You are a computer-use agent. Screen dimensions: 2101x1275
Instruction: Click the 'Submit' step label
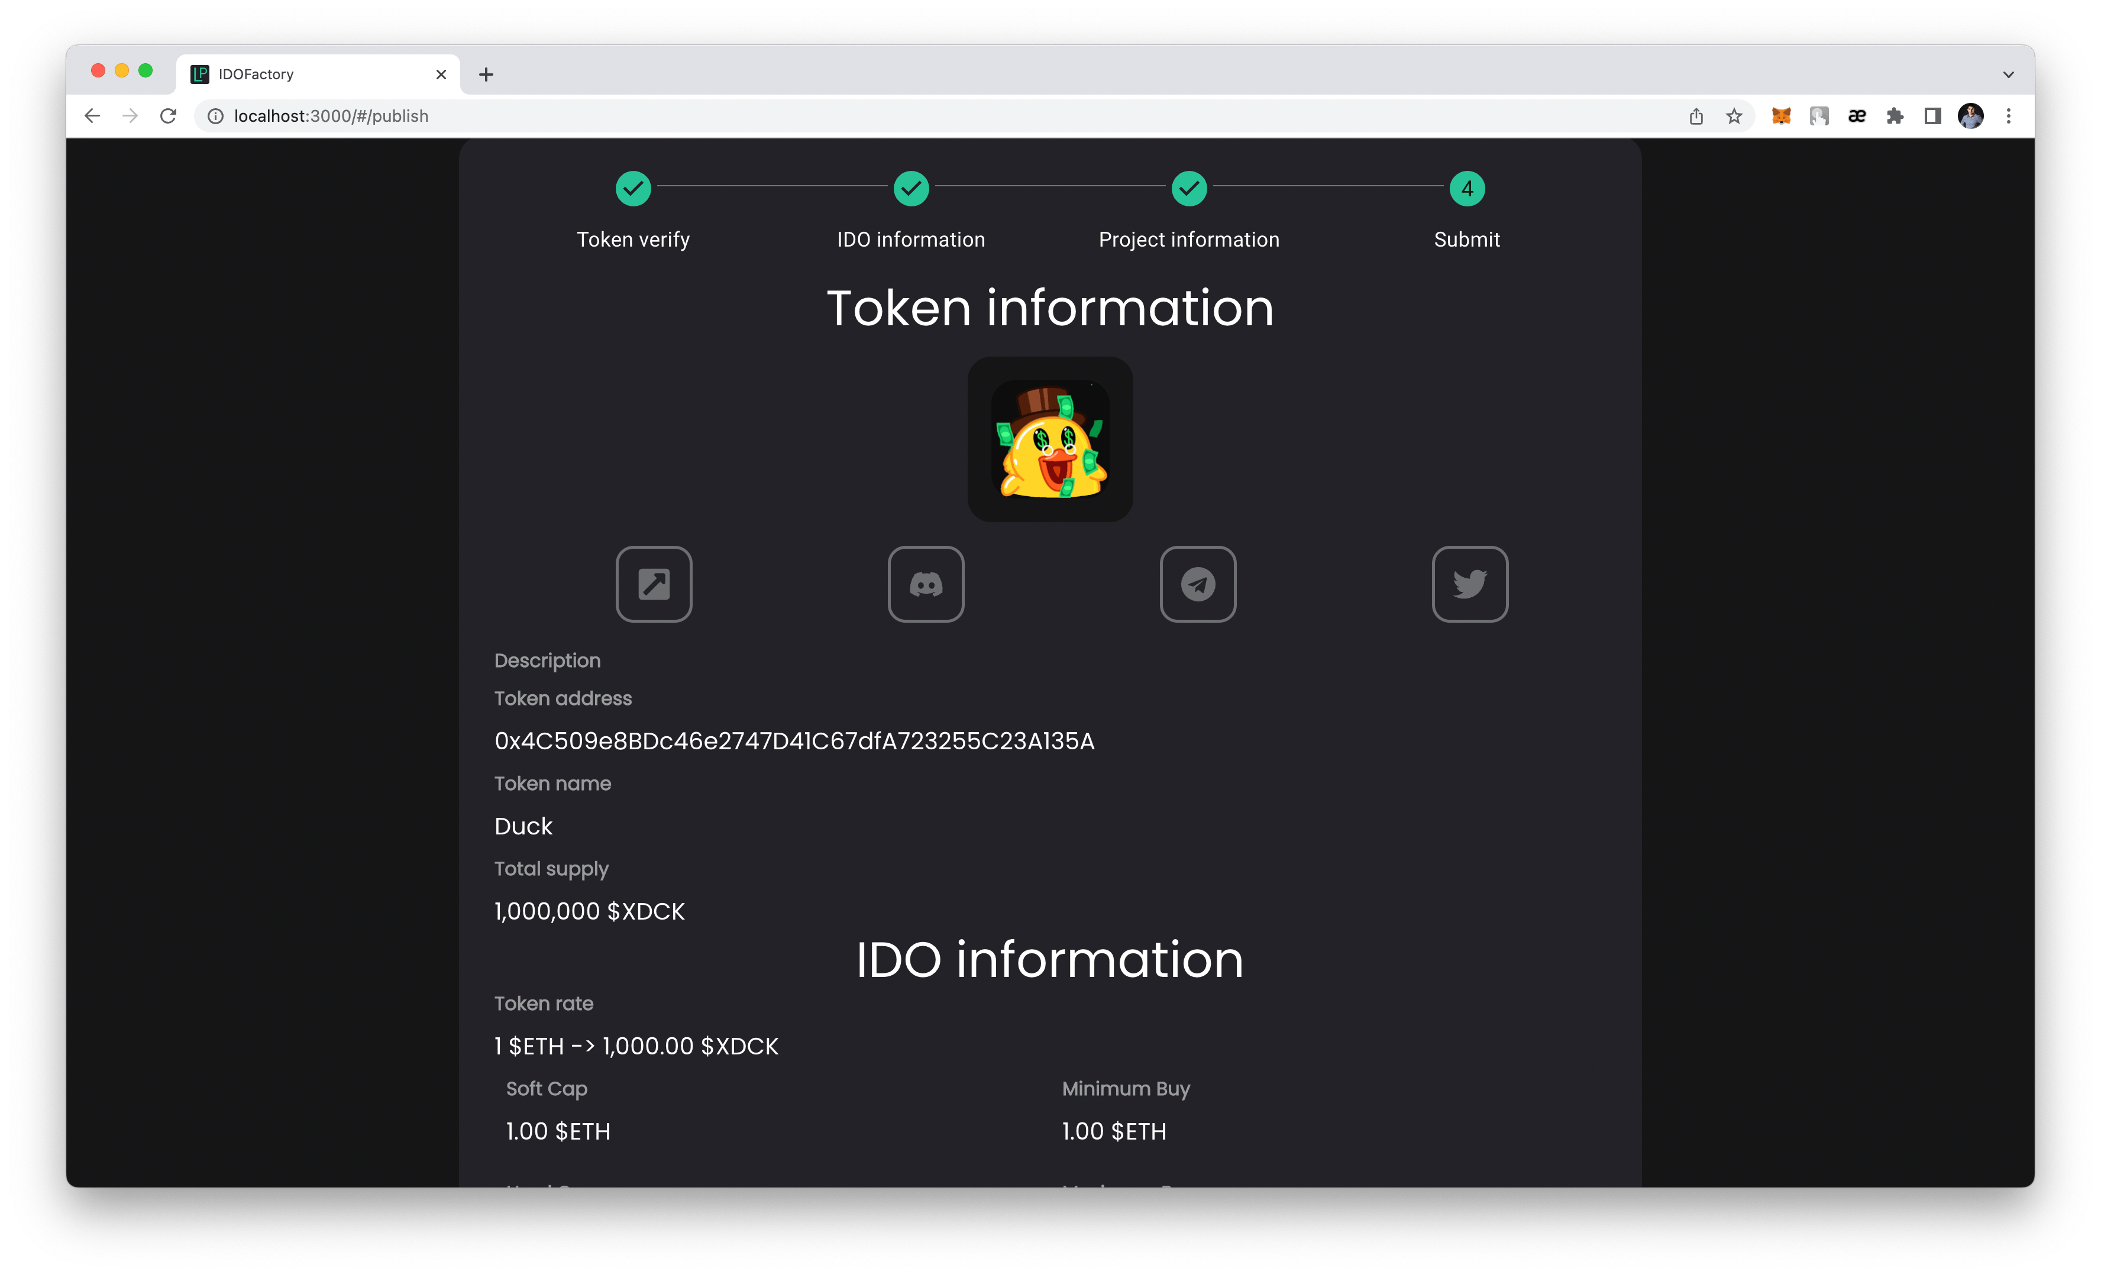tap(1468, 240)
